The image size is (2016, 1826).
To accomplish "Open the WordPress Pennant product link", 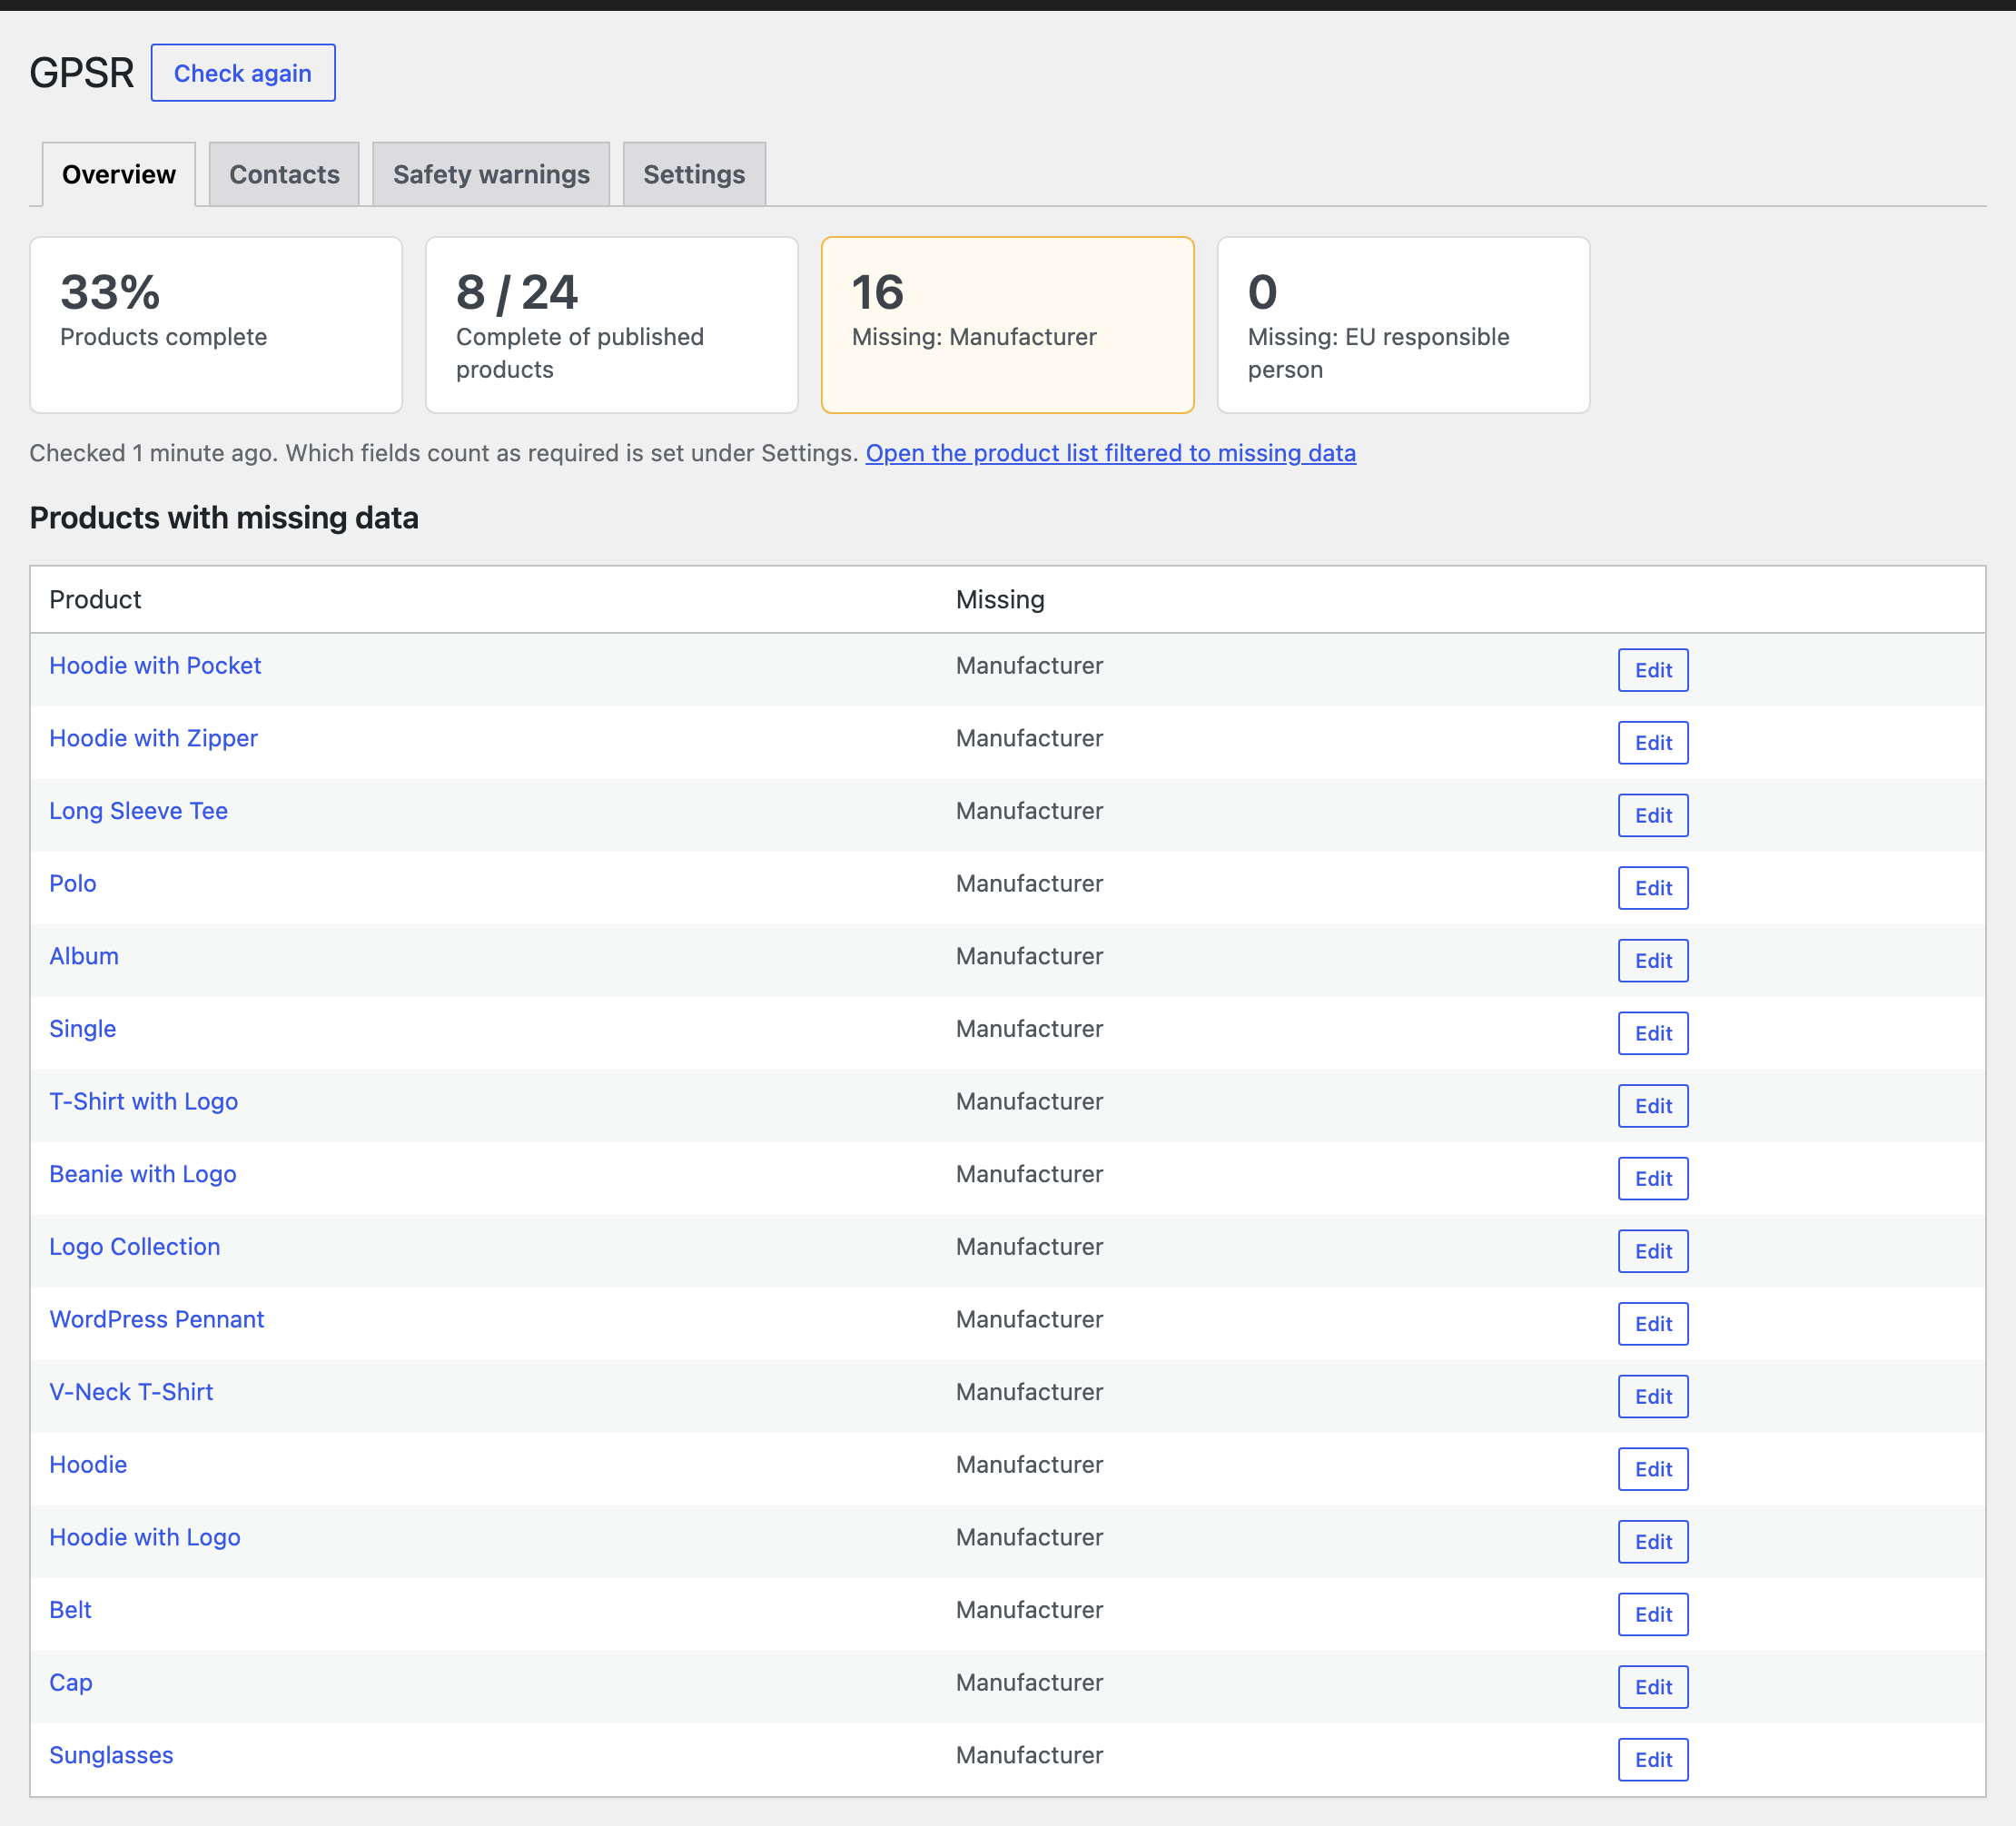I will (157, 1320).
